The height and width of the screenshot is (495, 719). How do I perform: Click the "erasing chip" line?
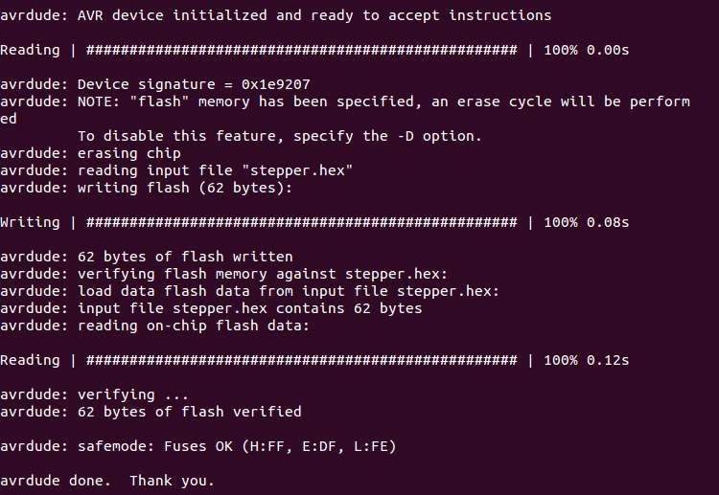(x=91, y=153)
